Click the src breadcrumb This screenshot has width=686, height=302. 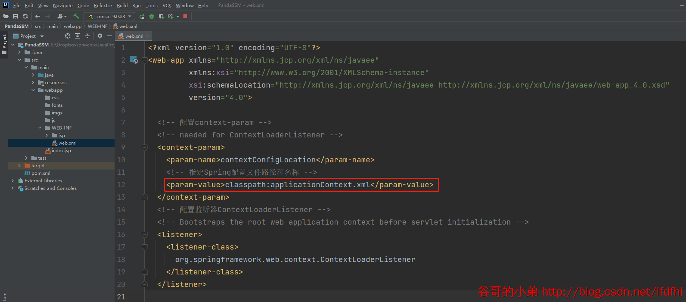(38, 26)
